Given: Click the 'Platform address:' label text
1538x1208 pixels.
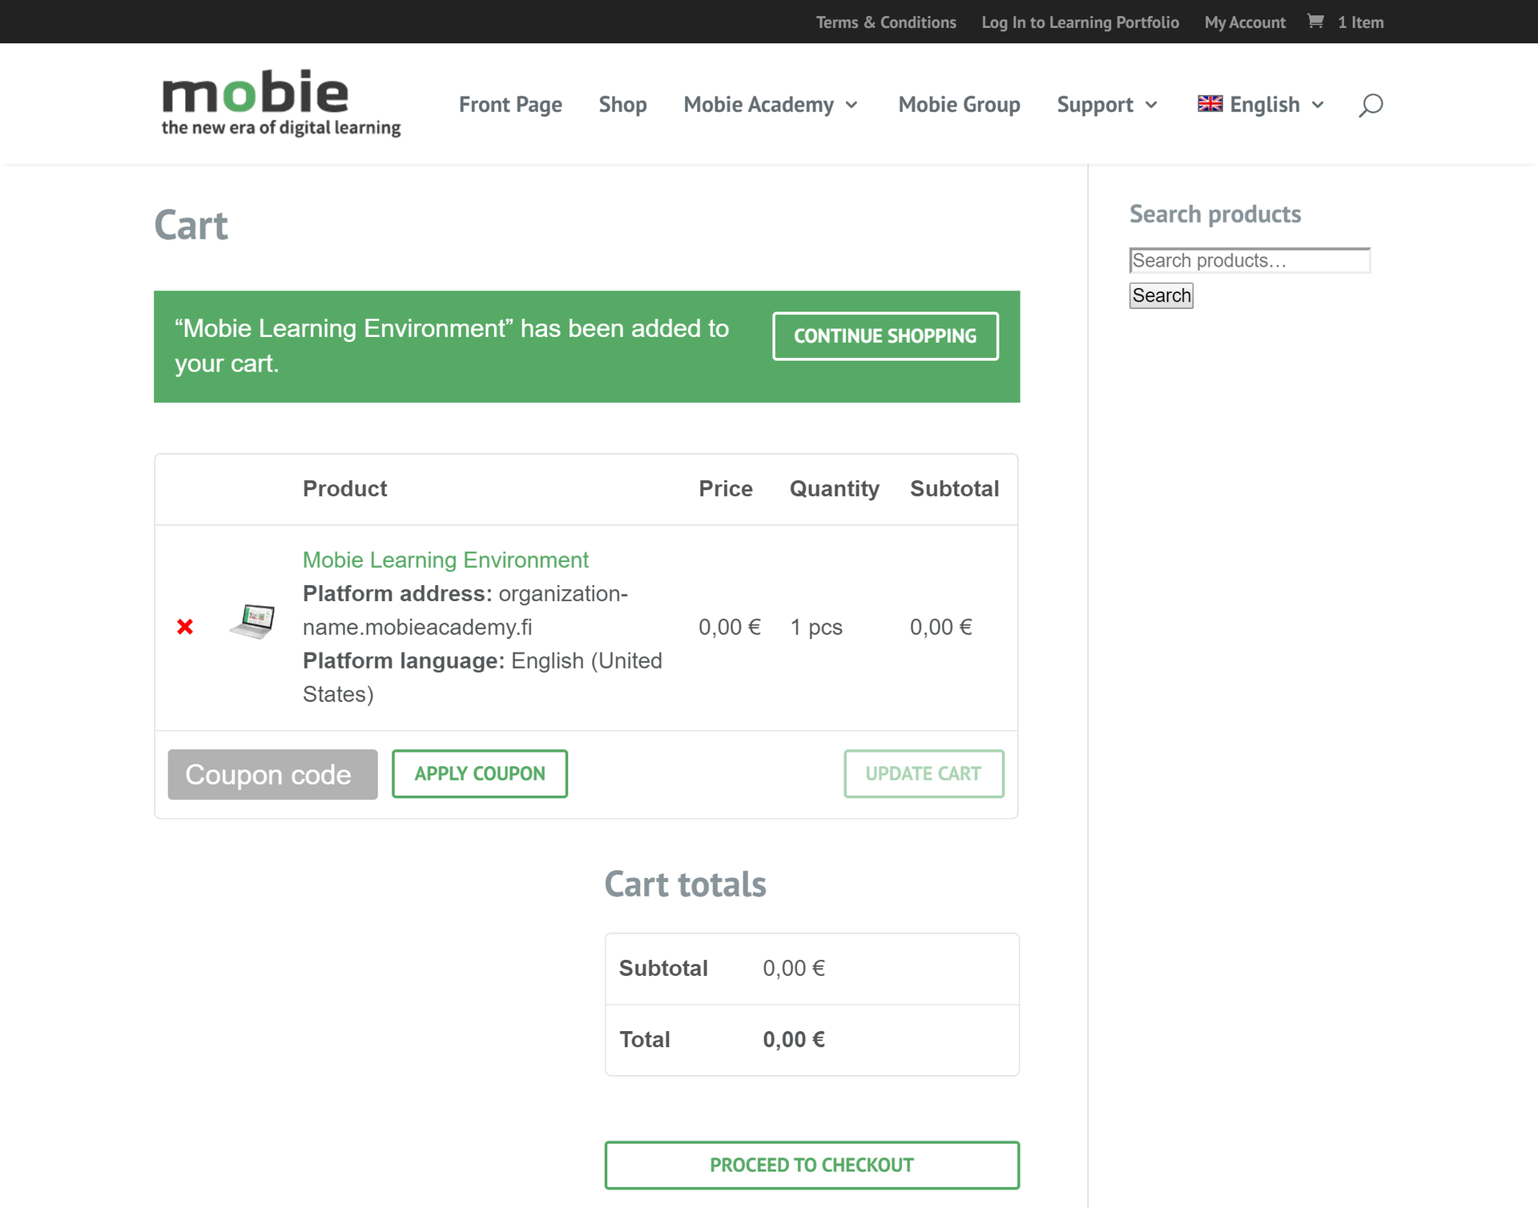Looking at the screenshot, I should [x=397, y=594].
